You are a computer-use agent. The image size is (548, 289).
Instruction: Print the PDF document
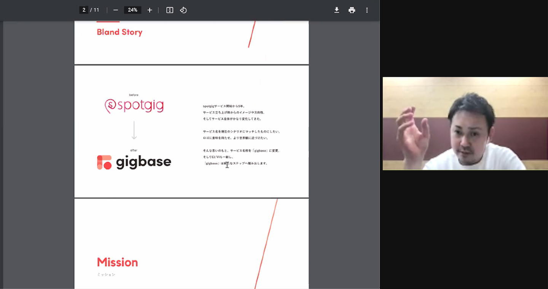tap(352, 10)
